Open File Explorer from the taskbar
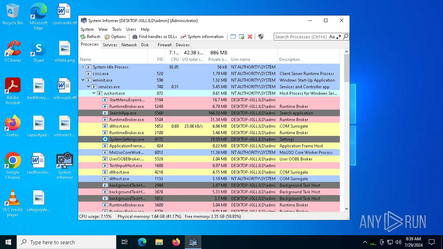The width and height of the screenshot is (443, 249). 159,242
